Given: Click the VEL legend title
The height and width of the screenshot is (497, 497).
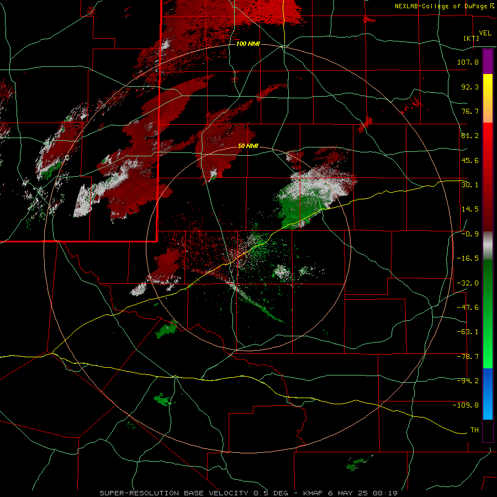Looking at the screenshot, I should [x=485, y=33].
